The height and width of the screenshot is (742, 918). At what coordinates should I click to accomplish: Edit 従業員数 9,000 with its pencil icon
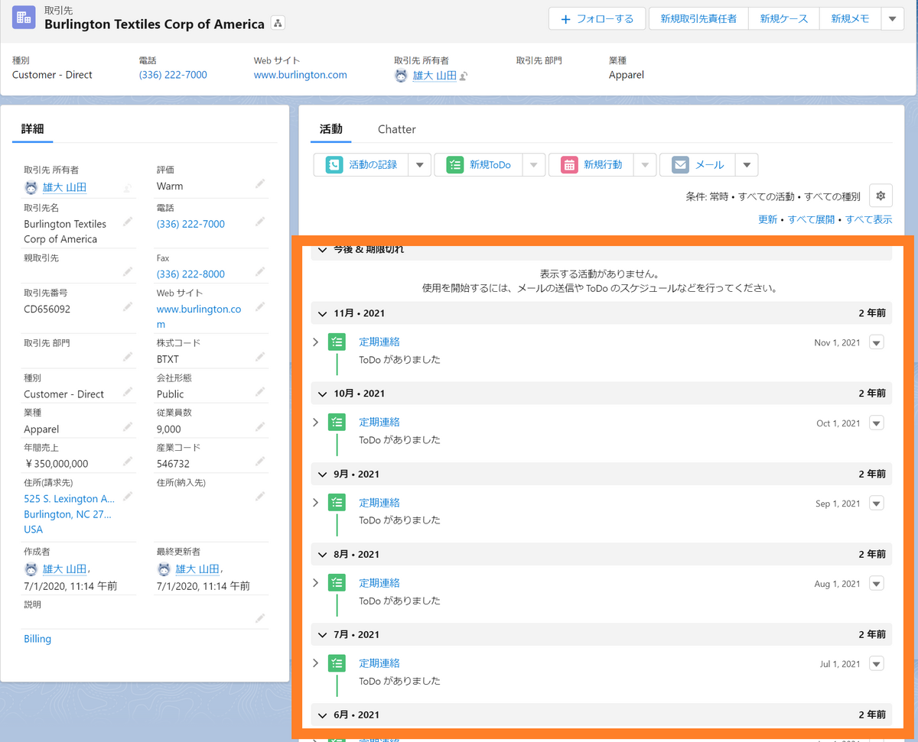tap(261, 426)
